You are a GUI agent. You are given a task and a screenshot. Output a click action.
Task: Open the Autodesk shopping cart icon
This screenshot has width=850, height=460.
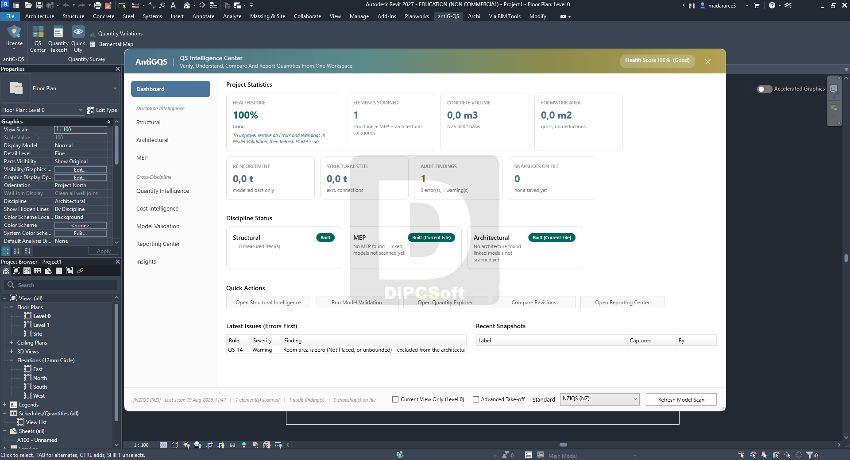point(757,5)
